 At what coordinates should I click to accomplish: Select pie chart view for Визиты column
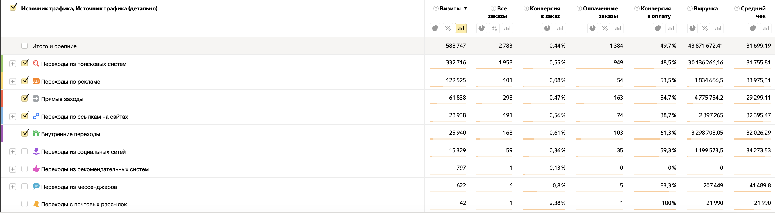coord(435,28)
